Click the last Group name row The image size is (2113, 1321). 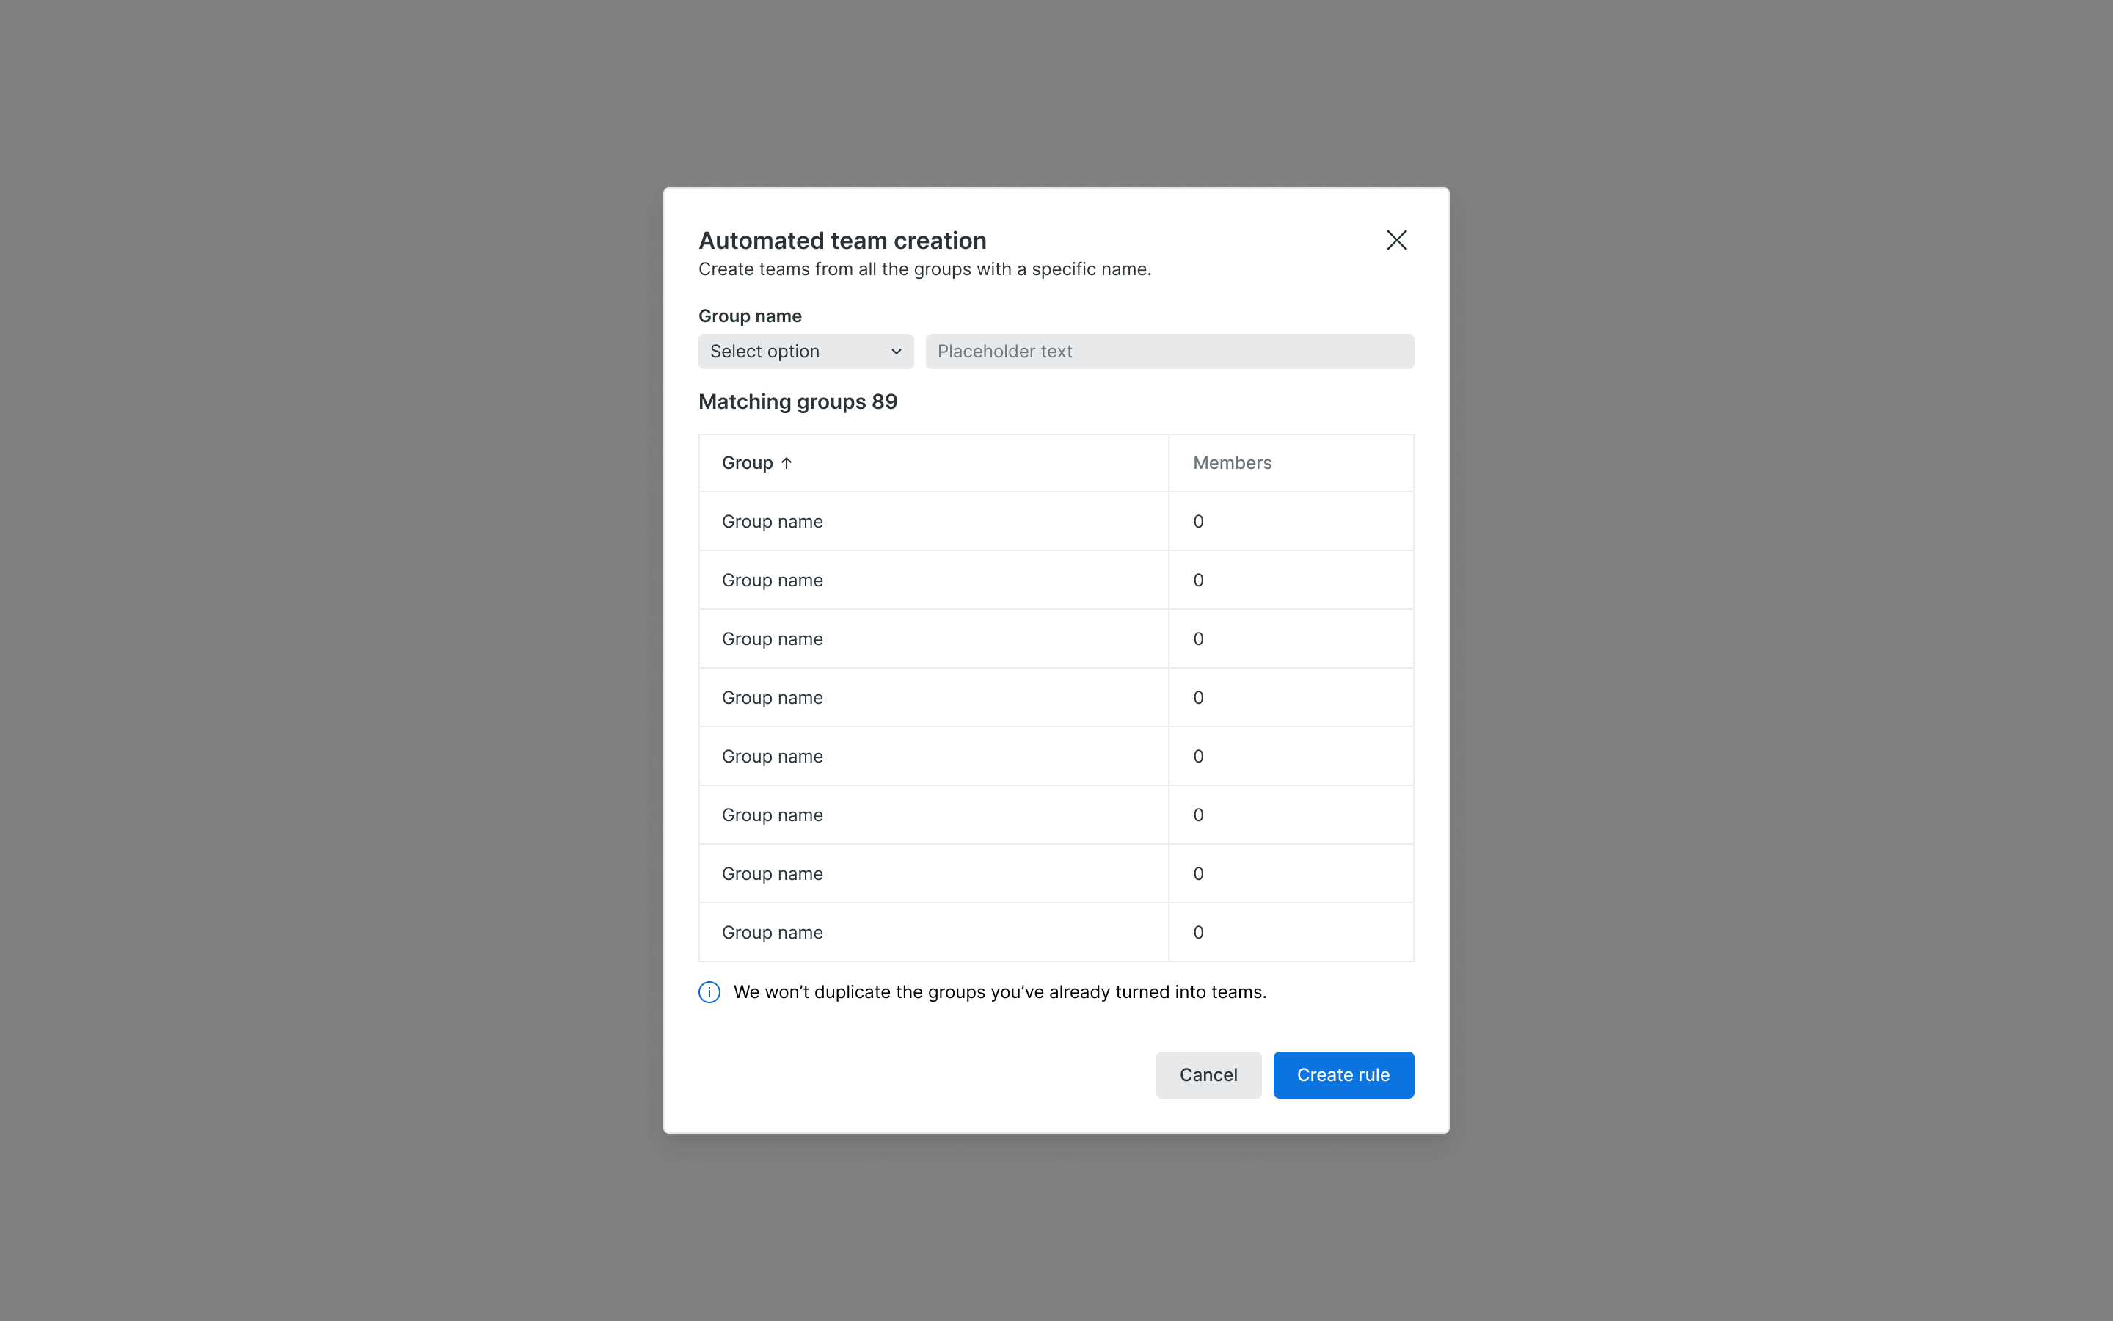(773, 932)
